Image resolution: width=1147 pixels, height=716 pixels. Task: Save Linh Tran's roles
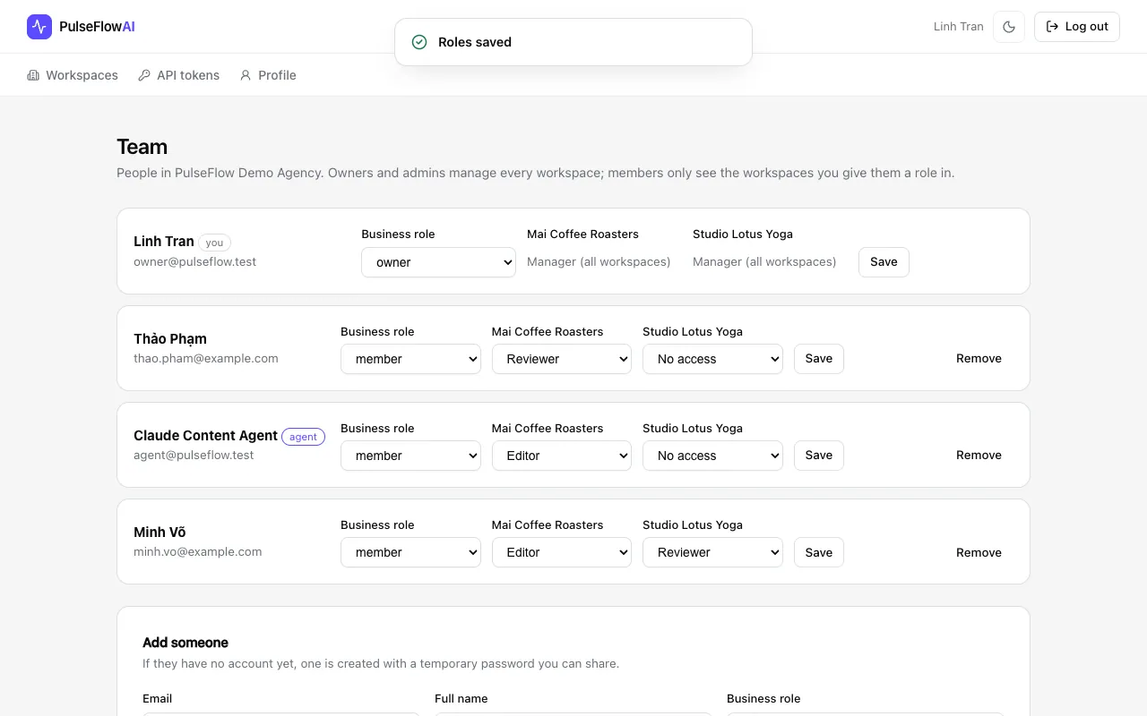click(884, 262)
